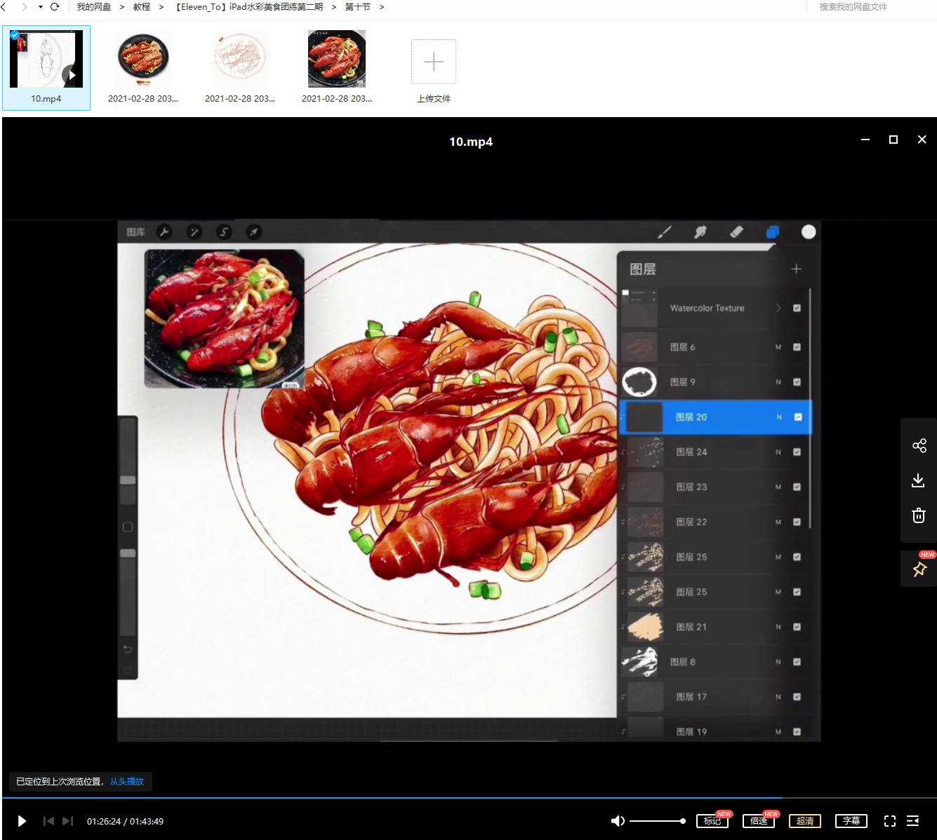
Task: Enter fullscreen mode
Action: coord(890,821)
